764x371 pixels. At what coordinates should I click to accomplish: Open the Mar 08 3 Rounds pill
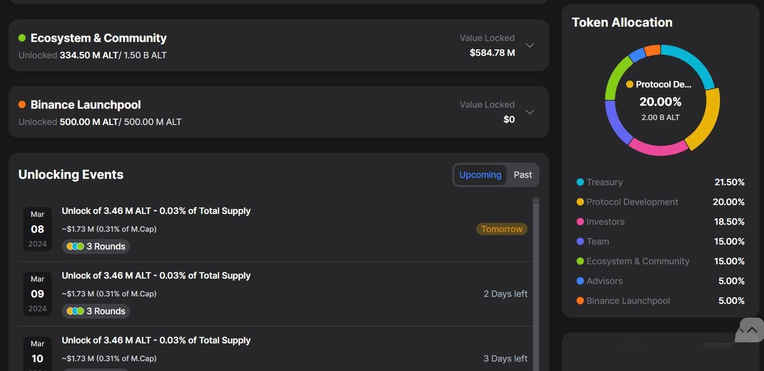(x=96, y=247)
